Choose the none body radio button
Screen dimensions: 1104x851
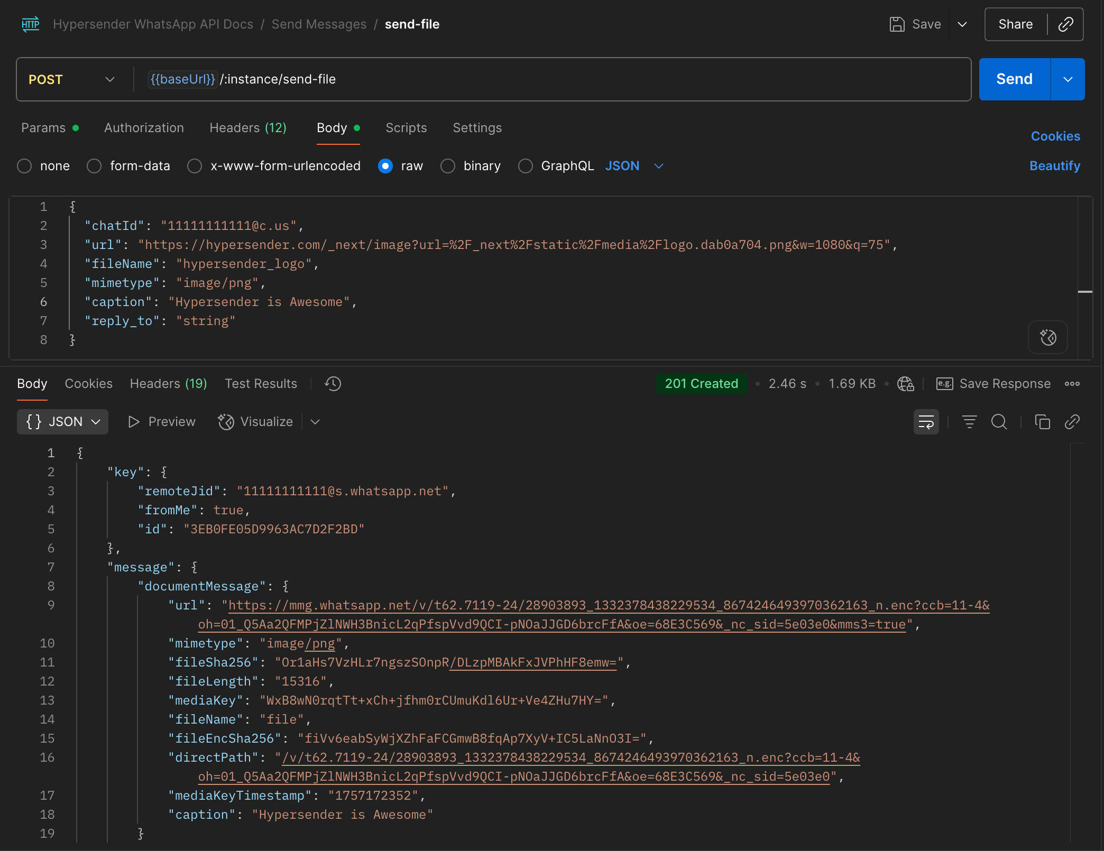pyautogui.click(x=25, y=166)
